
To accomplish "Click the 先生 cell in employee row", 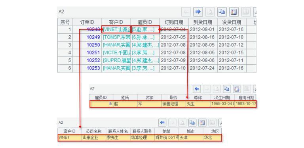I will 198,104.
